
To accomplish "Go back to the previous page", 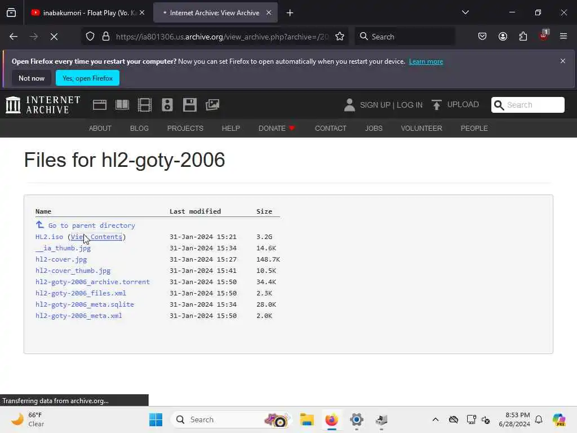I will tap(14, 37).
